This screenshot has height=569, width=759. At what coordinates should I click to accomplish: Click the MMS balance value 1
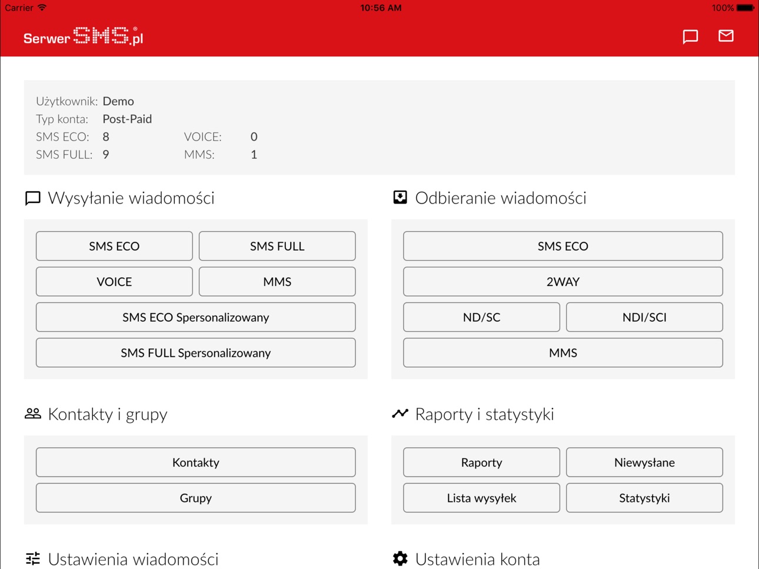[254, 154]
